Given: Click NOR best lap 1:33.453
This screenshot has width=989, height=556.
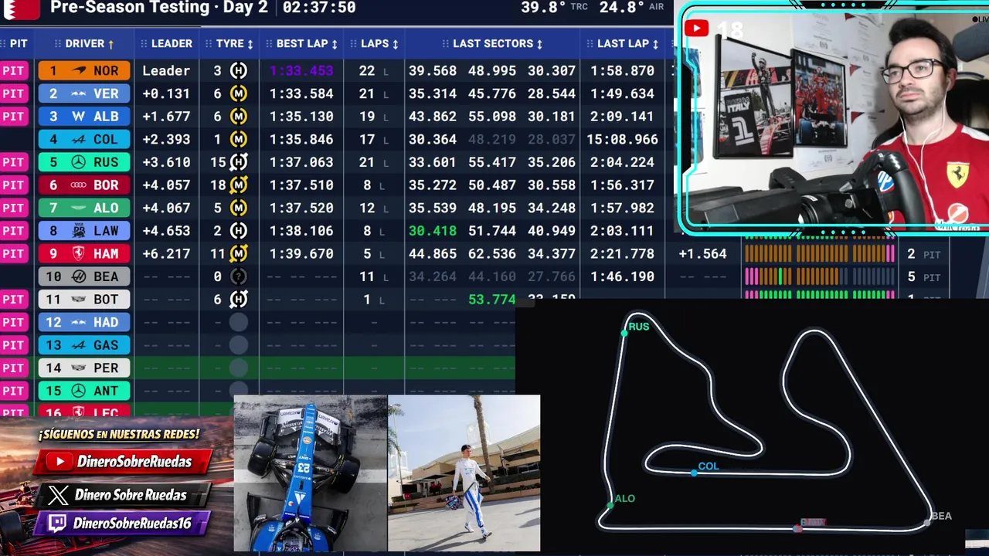Looking at the screenshot, I should (301, 71).
